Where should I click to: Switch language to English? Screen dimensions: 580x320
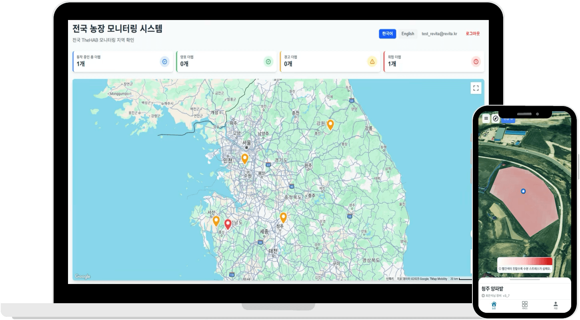408,34
